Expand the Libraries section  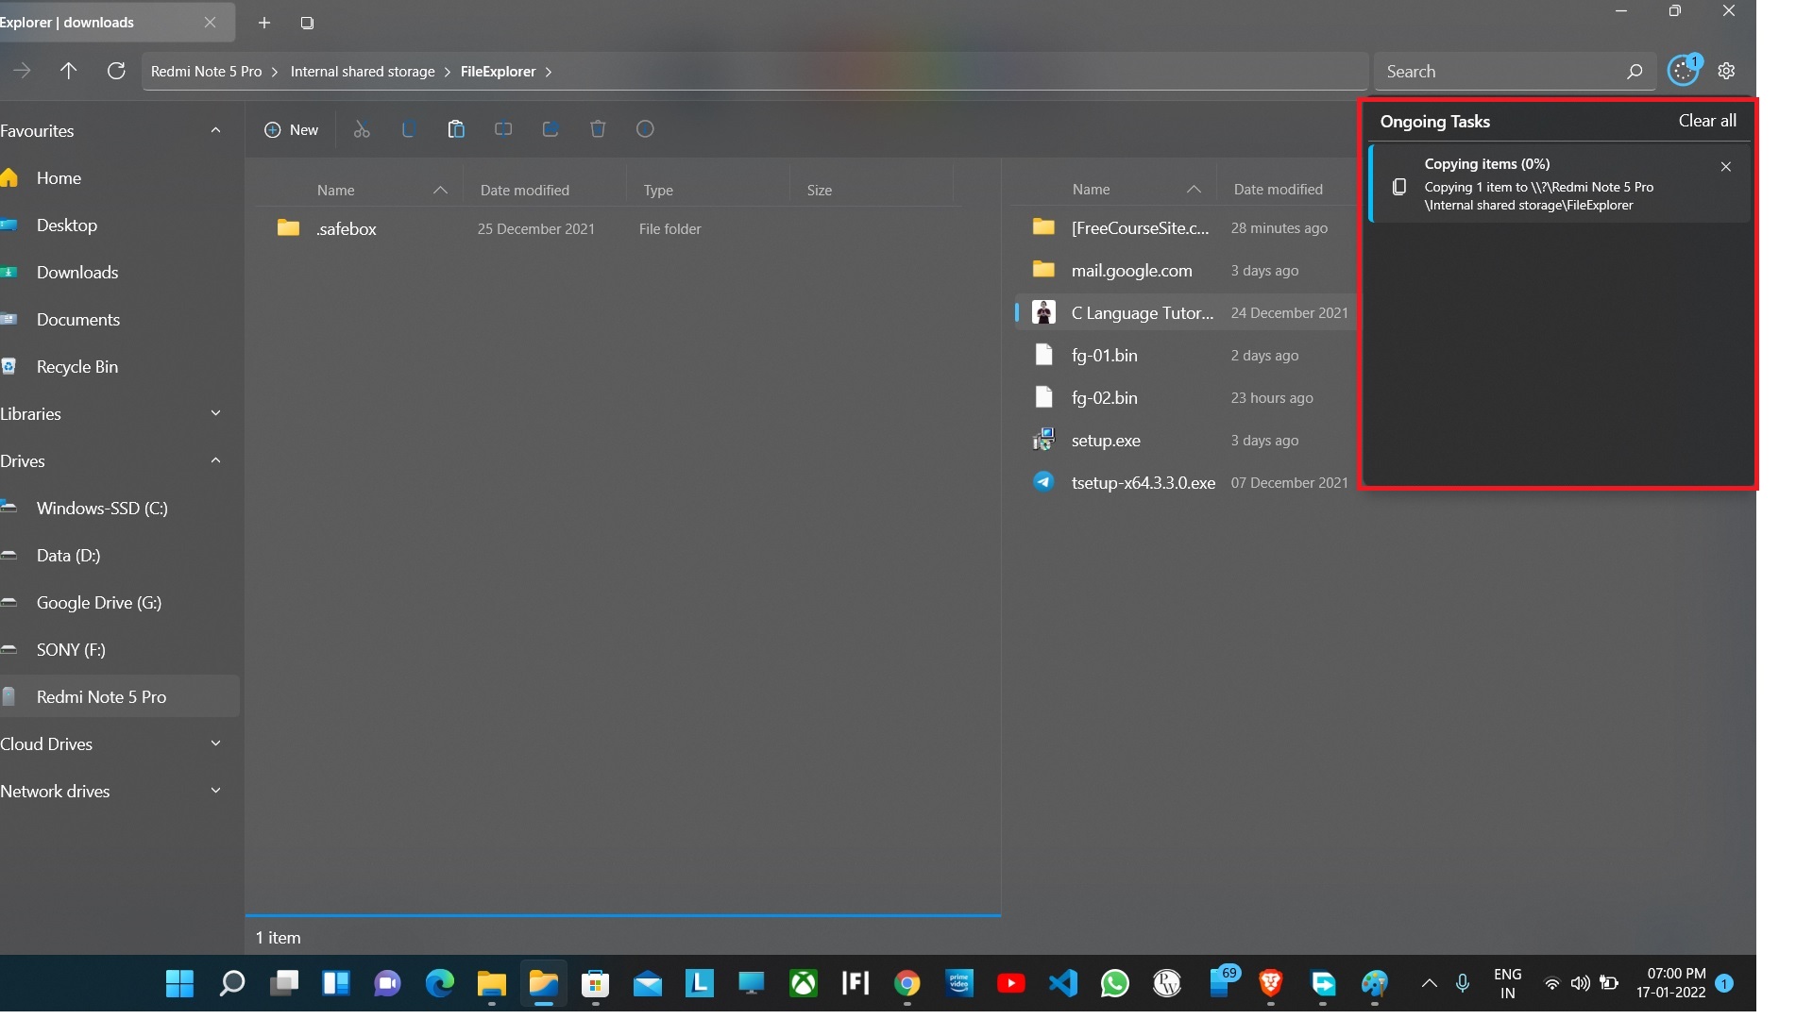(215, 413)
